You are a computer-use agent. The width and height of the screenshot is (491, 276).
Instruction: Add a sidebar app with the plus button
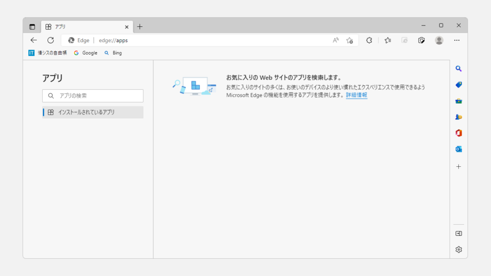coord(458,167)
